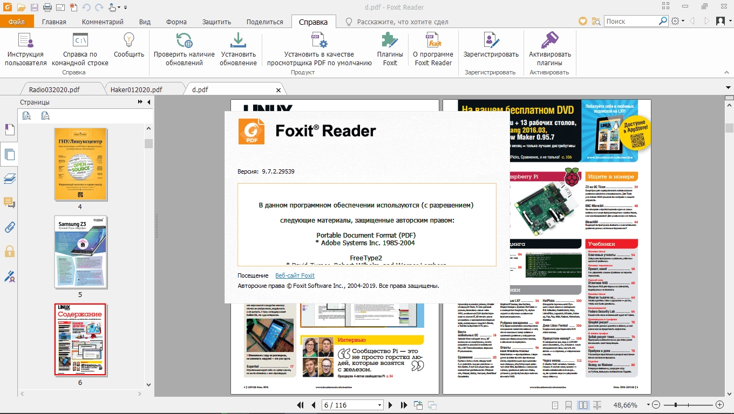This screenshot has width=734, height=414.
Task: Click the zoom slider handle
Action: pyautogui.click(x=676, y=405)
